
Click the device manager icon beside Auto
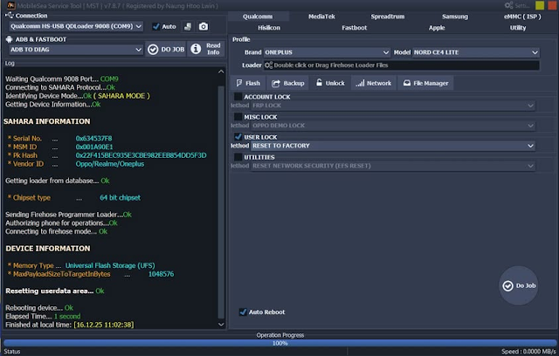(x=188, y=27)
